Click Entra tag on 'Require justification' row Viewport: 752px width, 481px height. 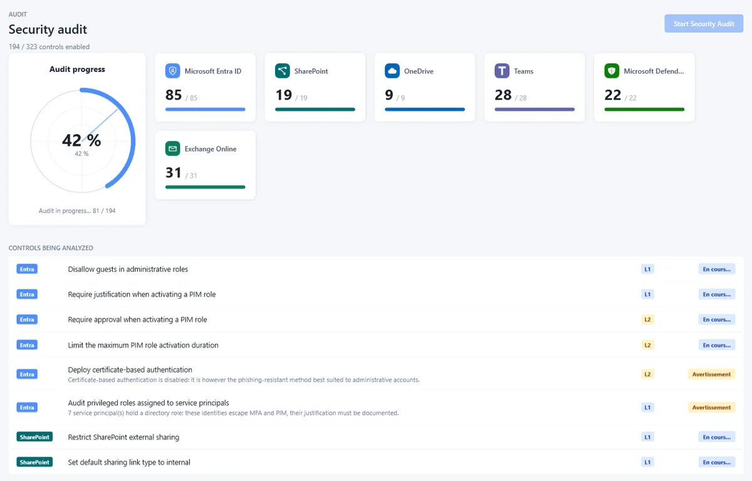27,294
